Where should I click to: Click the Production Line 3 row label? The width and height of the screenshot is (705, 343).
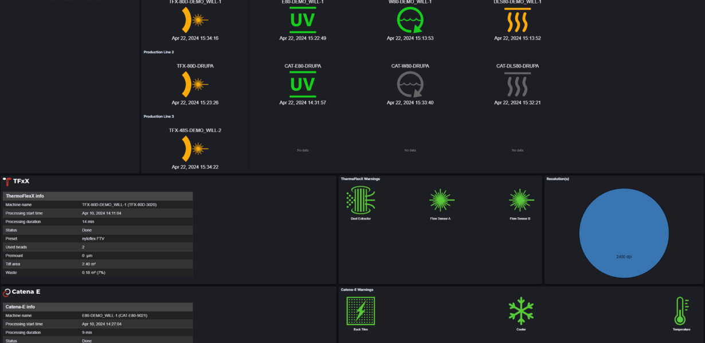tap(158, 116)
